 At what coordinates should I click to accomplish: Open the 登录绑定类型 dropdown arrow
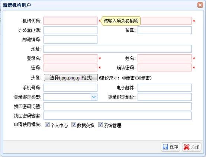94,97
